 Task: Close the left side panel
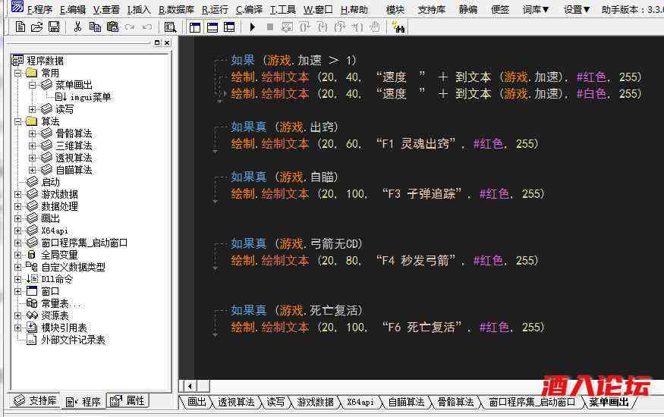click(x=166, y=43)
